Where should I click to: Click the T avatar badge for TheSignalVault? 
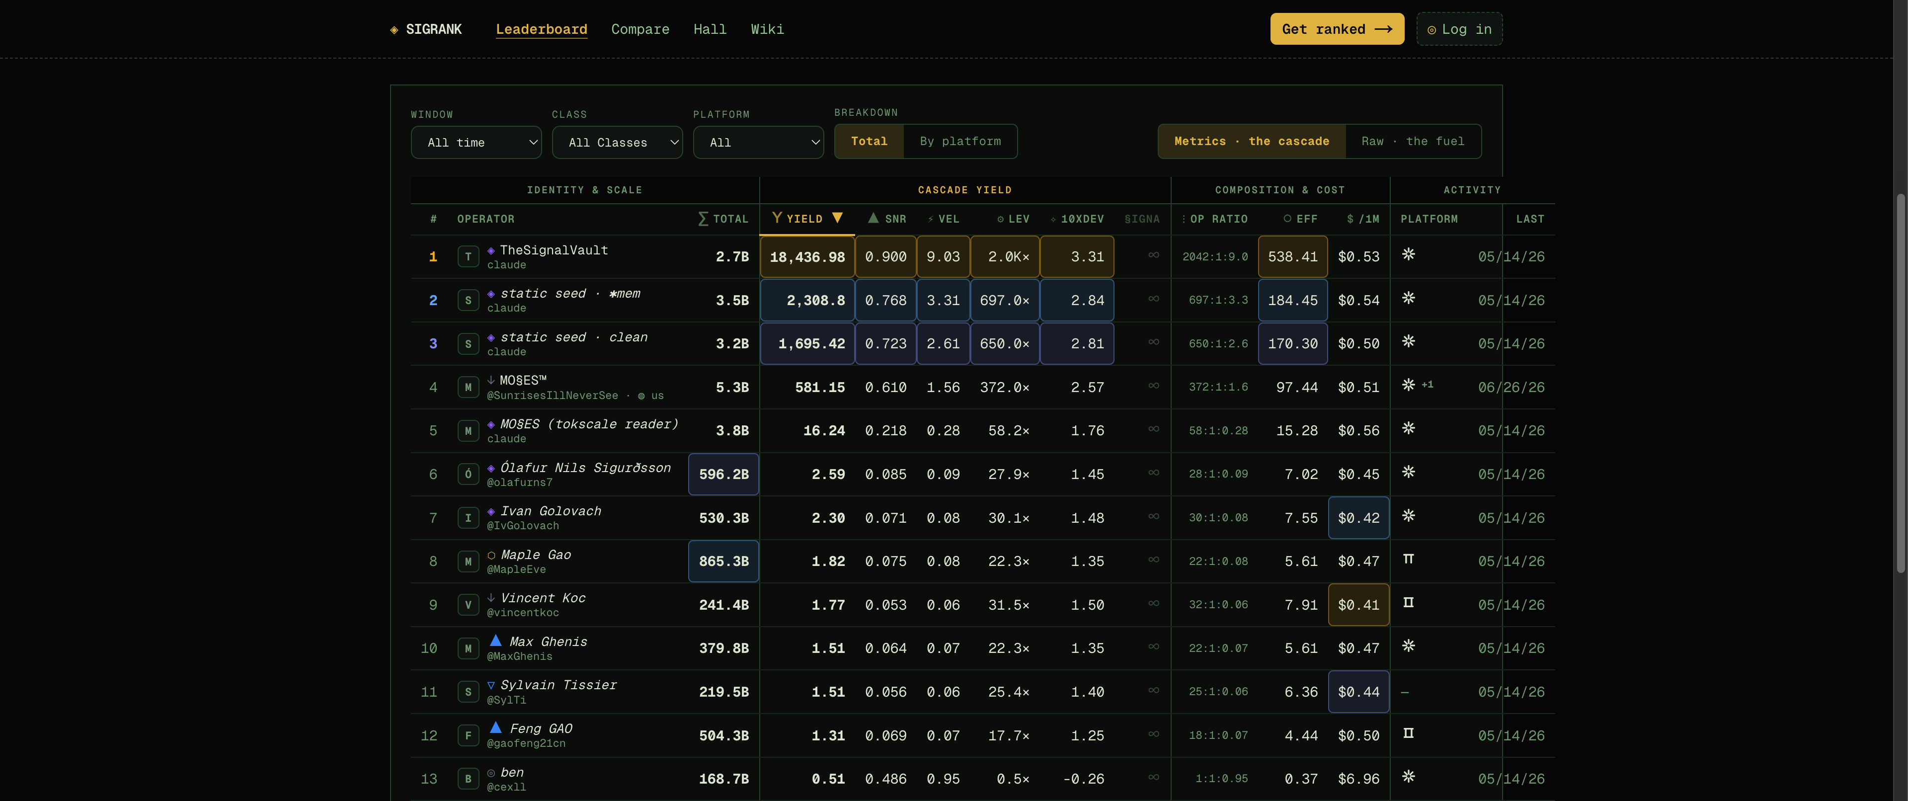coord(468,256)
